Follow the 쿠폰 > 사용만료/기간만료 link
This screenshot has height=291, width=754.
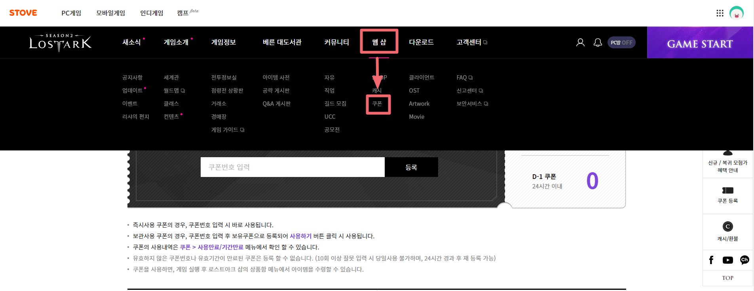coord(212,247)
